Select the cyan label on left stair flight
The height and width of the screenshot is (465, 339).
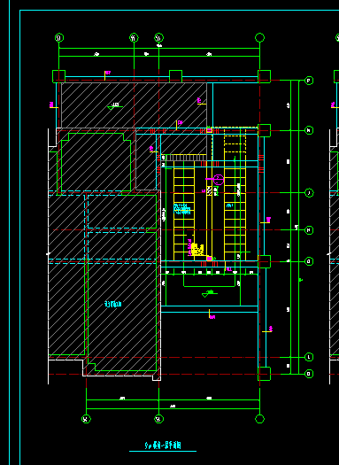182,209
